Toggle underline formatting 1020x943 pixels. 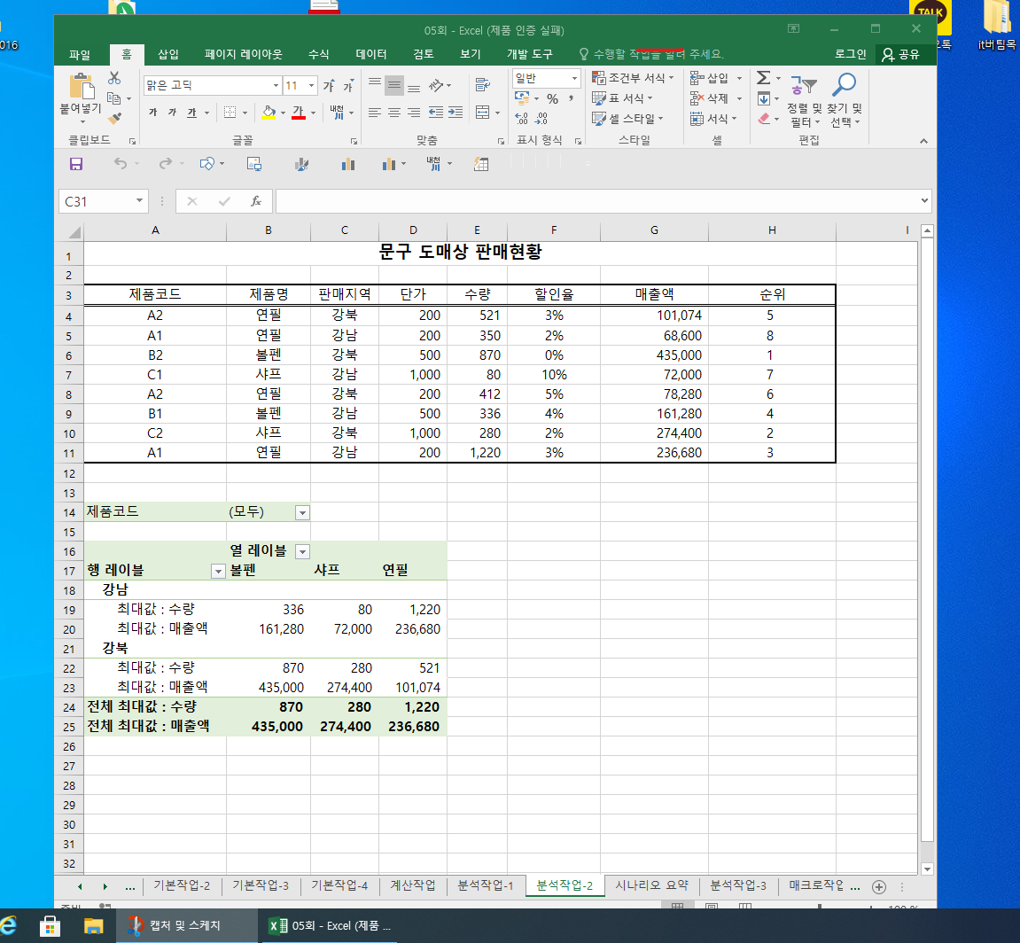(192, 113)
